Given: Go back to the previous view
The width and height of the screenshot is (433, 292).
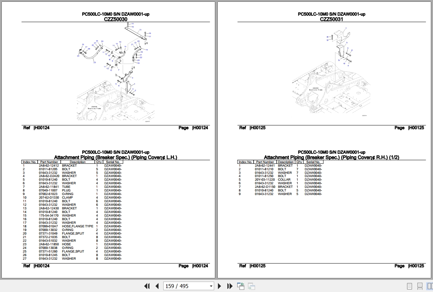Looking at the screenshot, I should (241, 286).
